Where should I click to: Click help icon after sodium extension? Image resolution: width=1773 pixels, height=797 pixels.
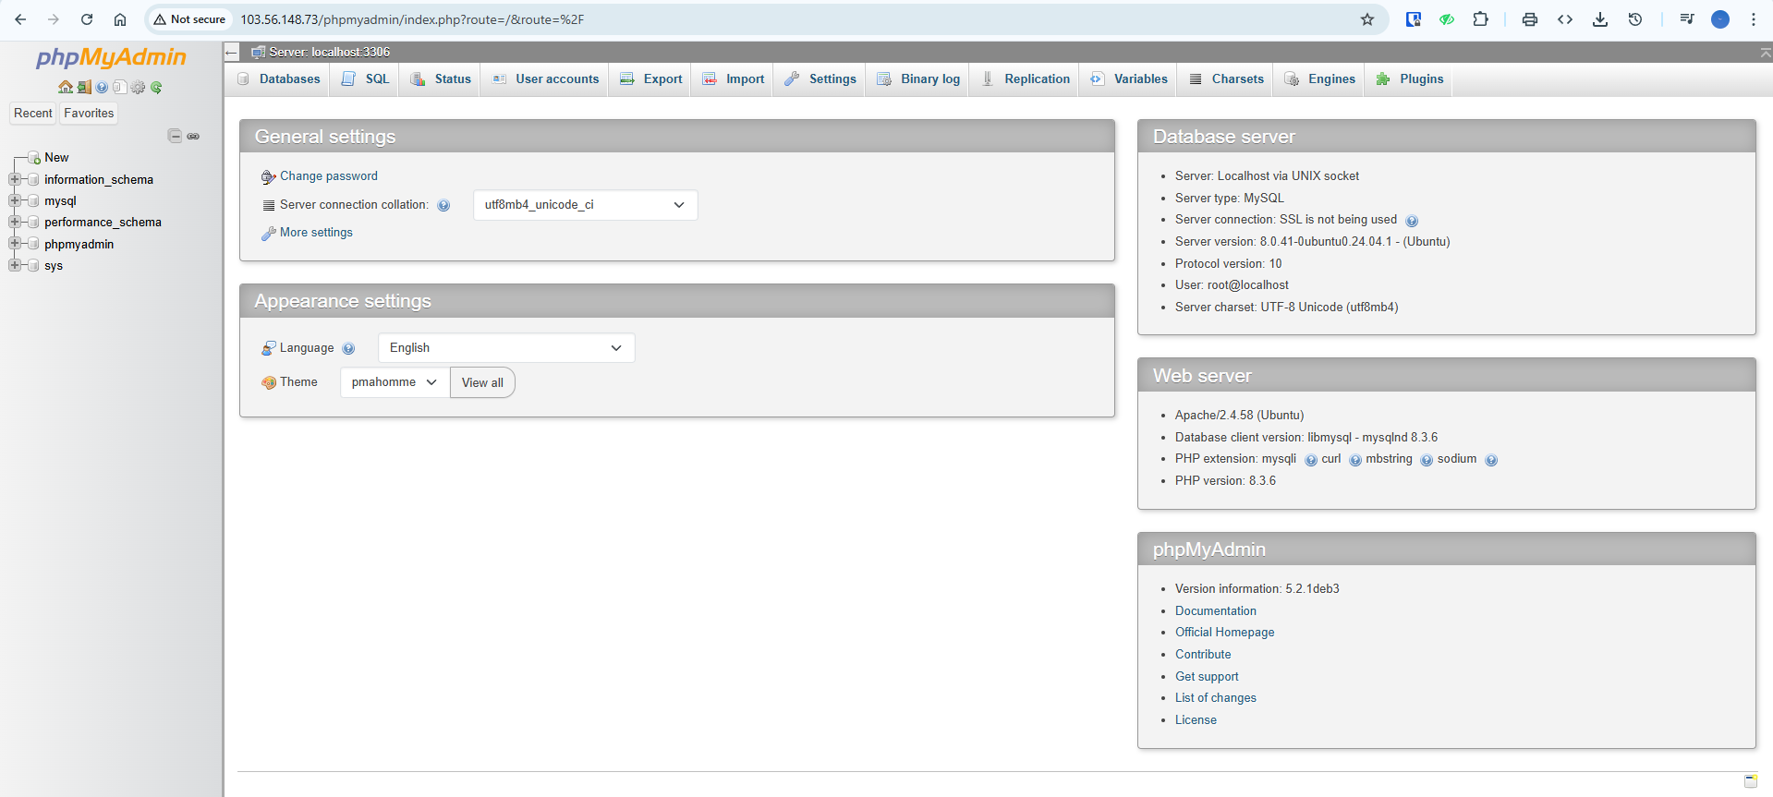1491,460
